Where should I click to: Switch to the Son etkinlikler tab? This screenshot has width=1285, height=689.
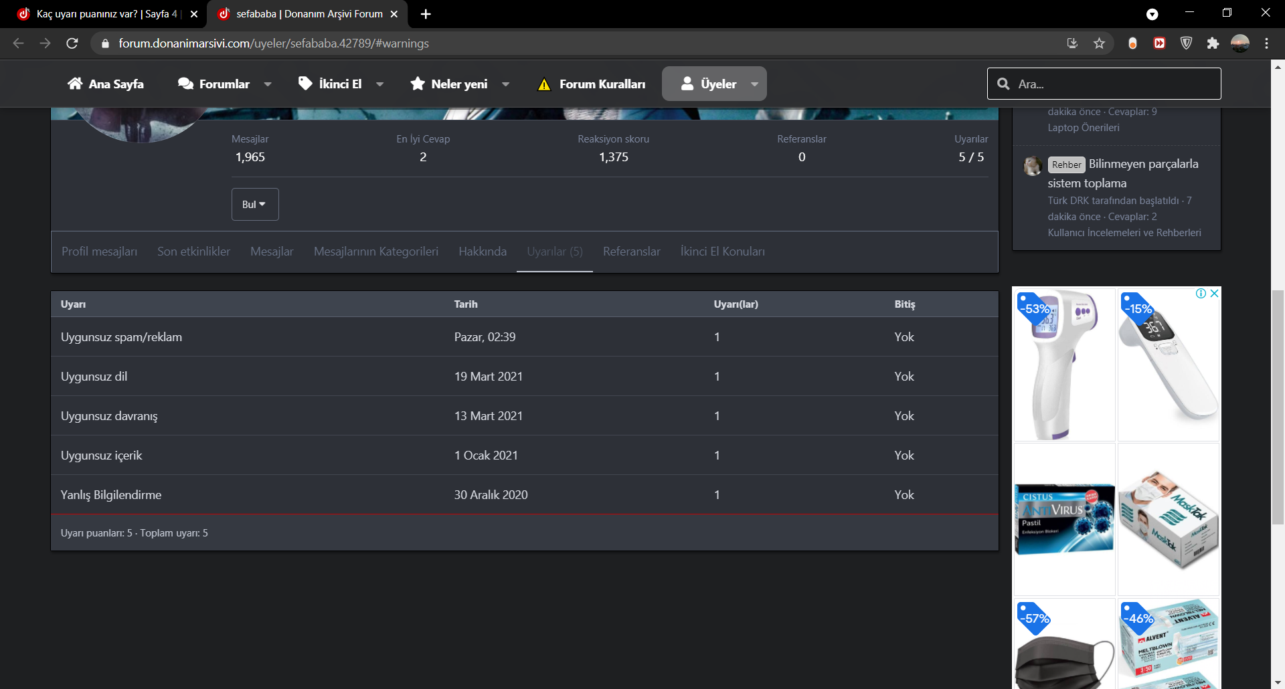click(x=193, y=252)
